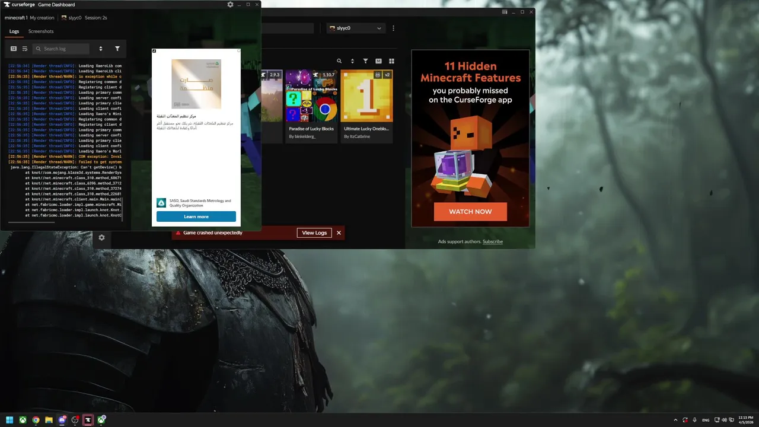The width and height of the screenshot is (759, 427).
Task: Click the WATCH NOW button
Action: pyautogui.click(x=470, y=212)
